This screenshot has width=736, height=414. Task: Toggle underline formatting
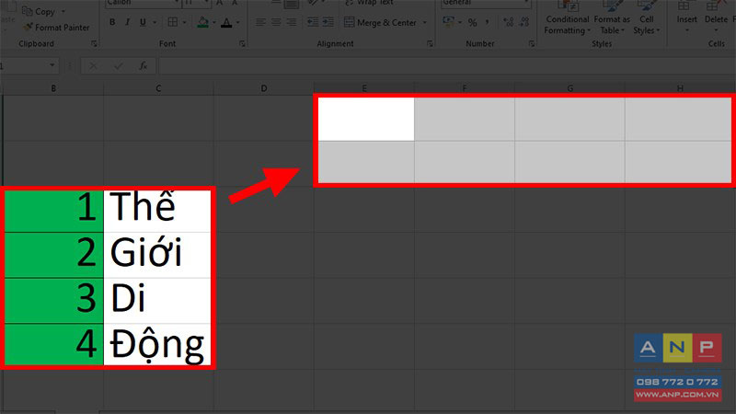click(x=143, y=22)
